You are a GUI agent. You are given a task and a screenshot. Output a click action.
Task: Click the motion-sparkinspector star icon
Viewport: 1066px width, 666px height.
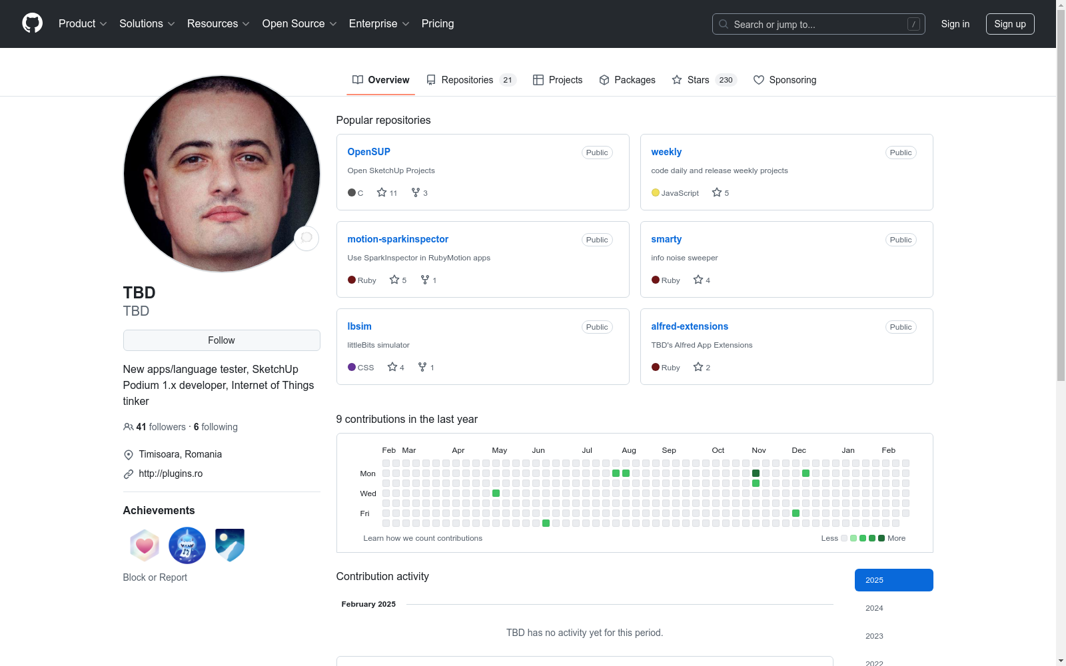tap(394, 280)
